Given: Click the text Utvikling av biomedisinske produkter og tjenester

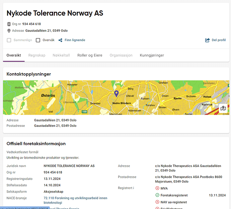Looking at the screenshot, I should point(43,158).
